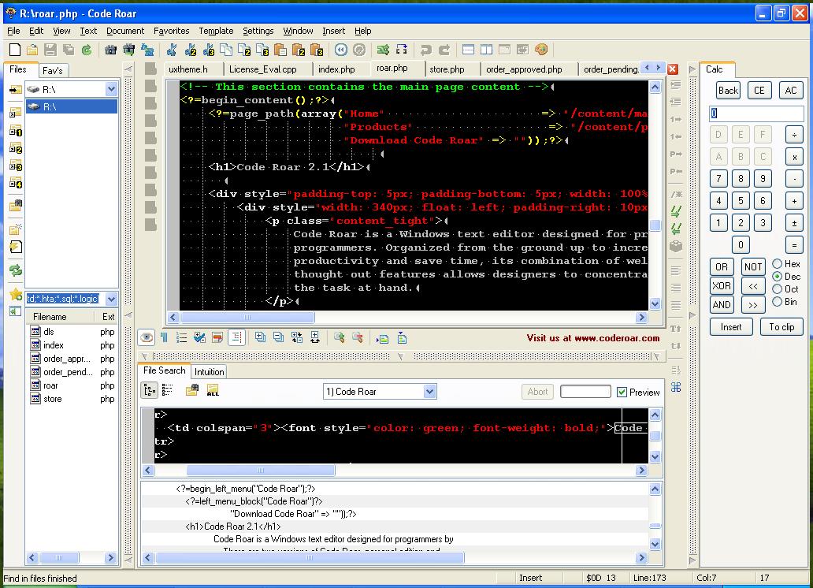This screenshot has height=588, width=813.
Task: Open the R:\ drive dropdown
Action: 112,89
